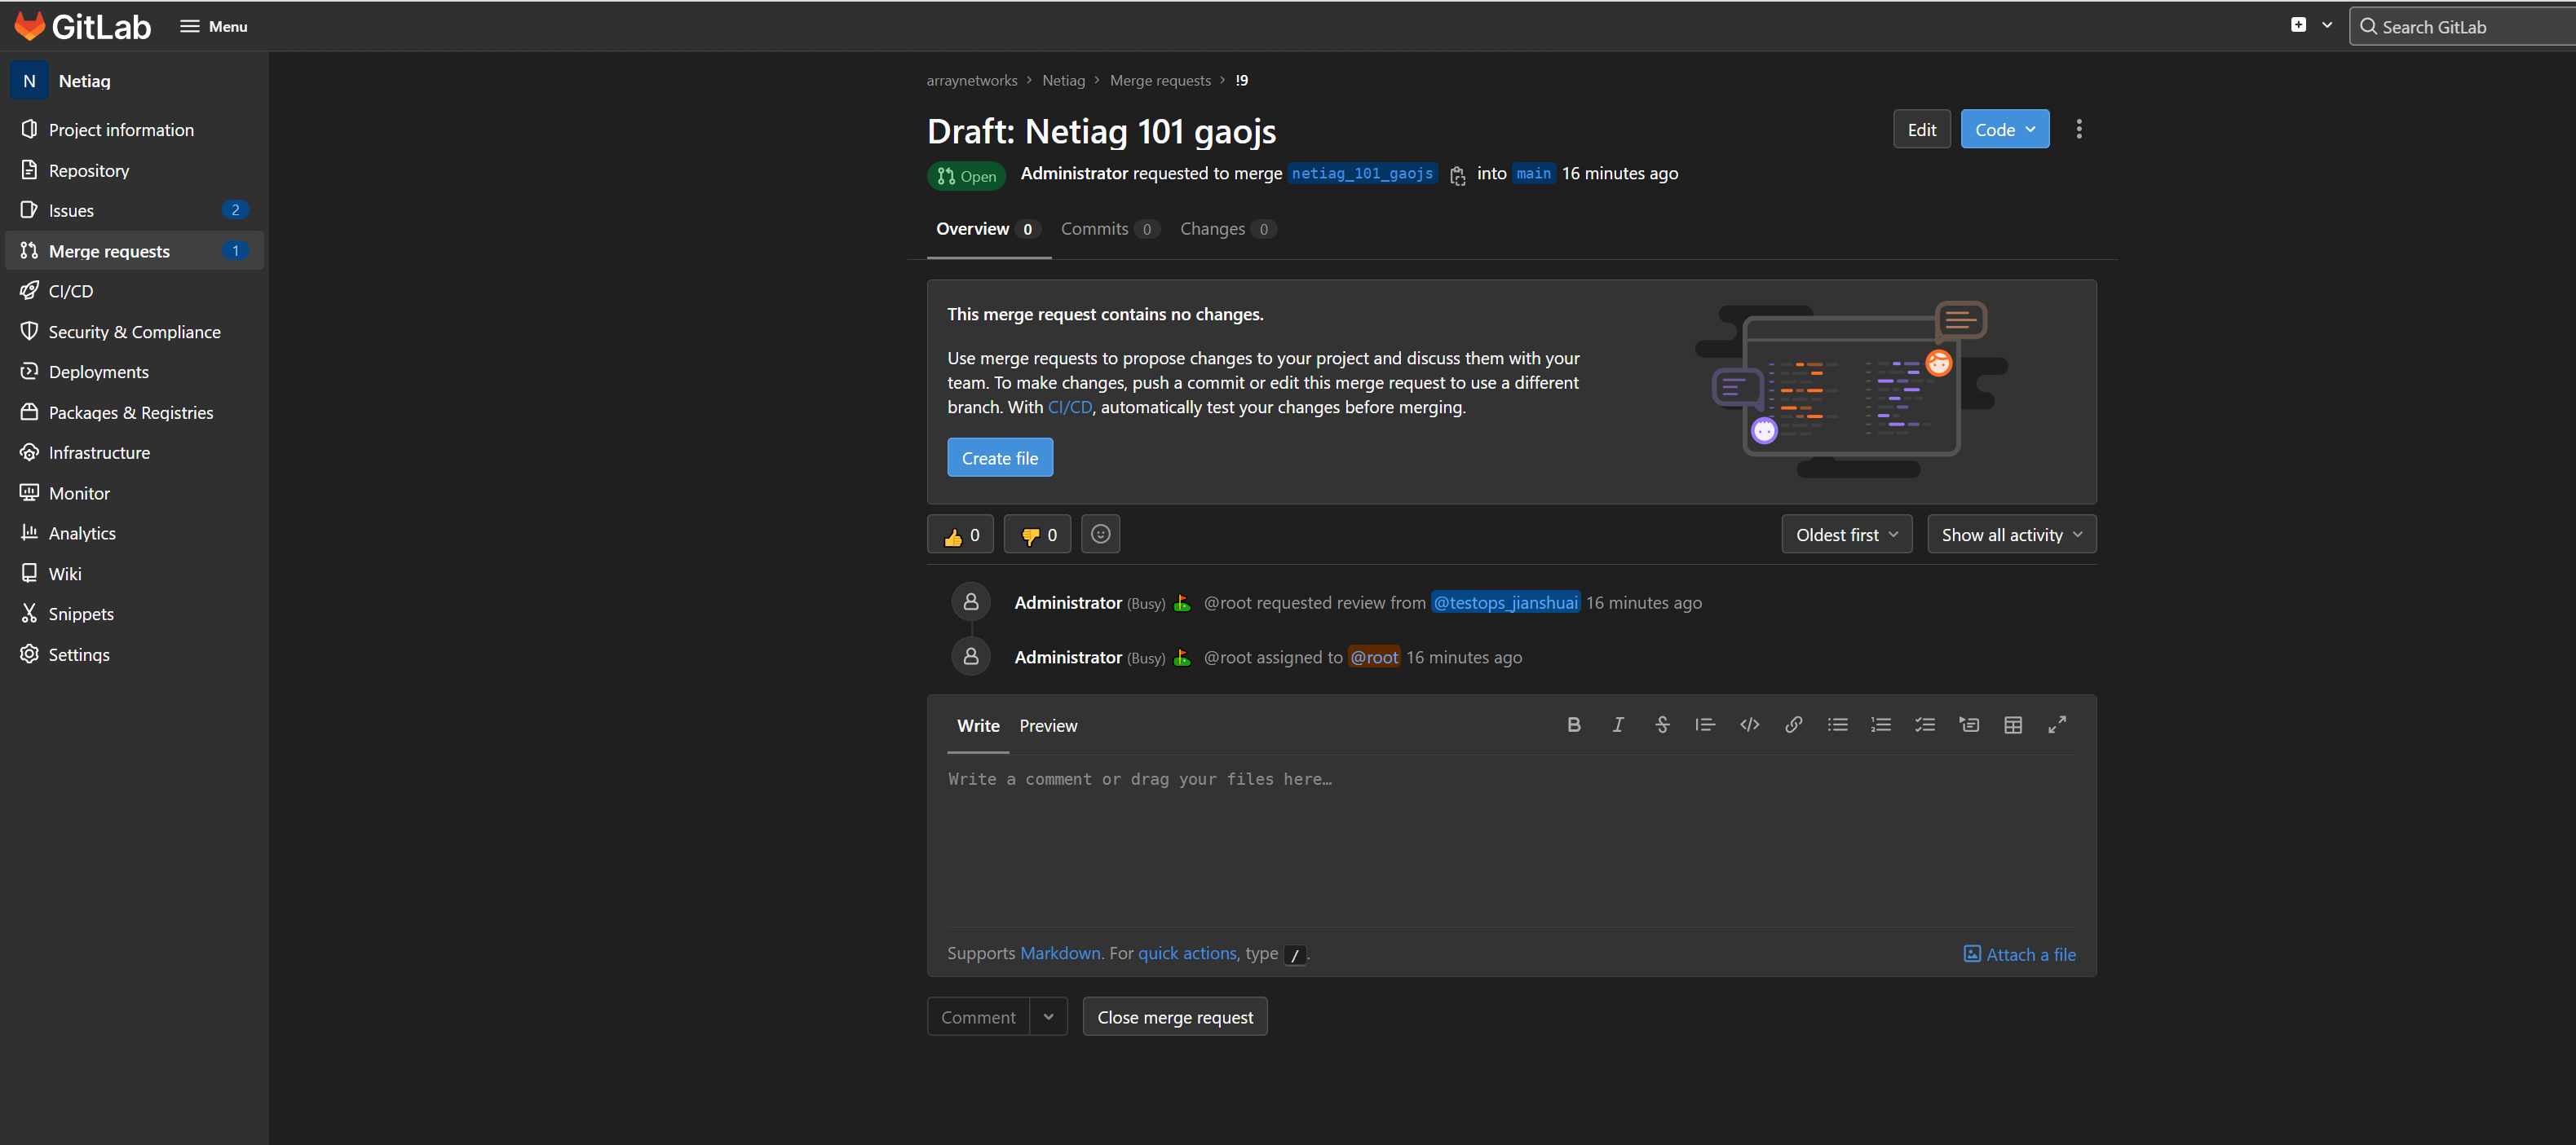Expand the Code dropdown button
Screen dimensions: 2576x1145
point(2004,129)
